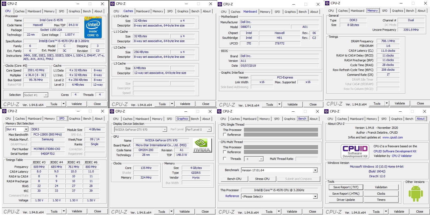The image size is (430, 215).
Task: Click the NVIDIA logo in the Graphics window
Action: [x=202, y=146]
